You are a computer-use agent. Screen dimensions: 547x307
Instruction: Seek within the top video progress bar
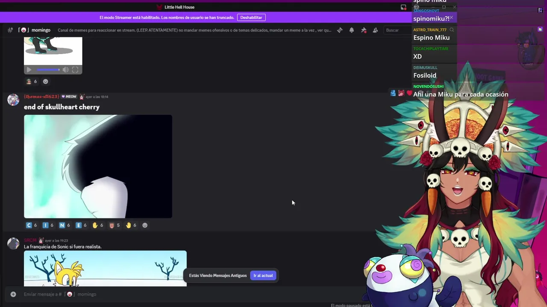coord(48,70)
